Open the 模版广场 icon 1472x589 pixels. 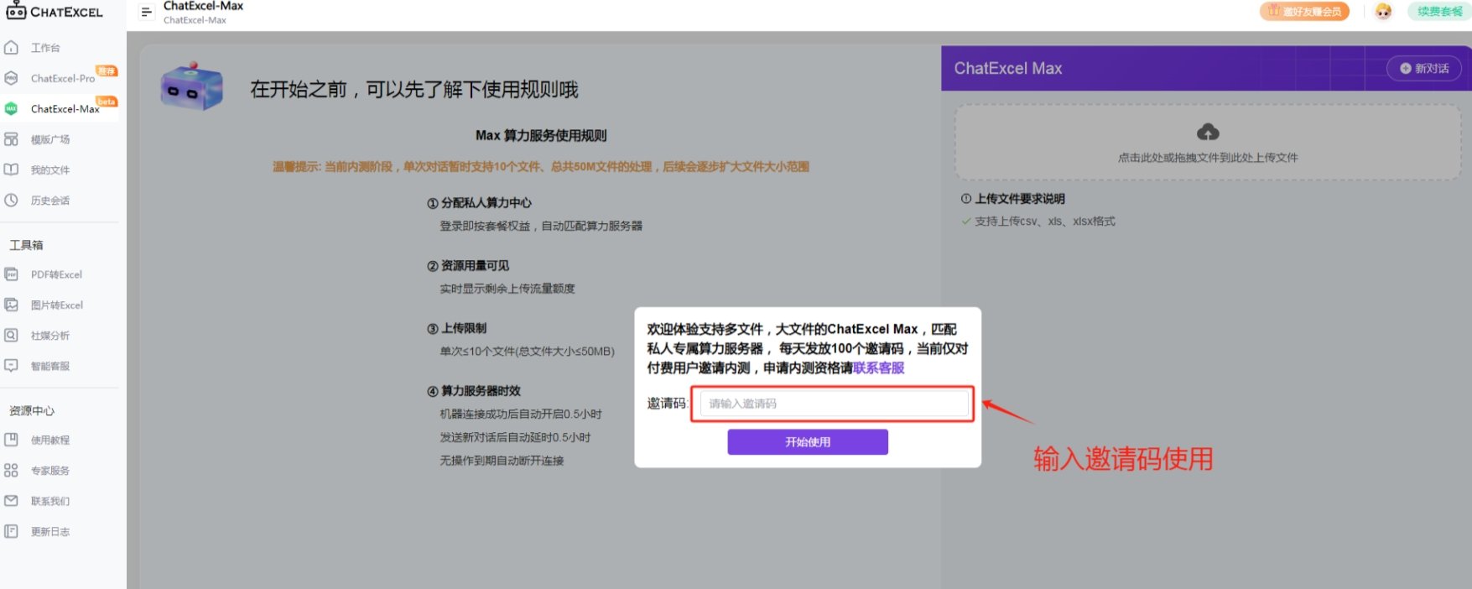(12, 139)
